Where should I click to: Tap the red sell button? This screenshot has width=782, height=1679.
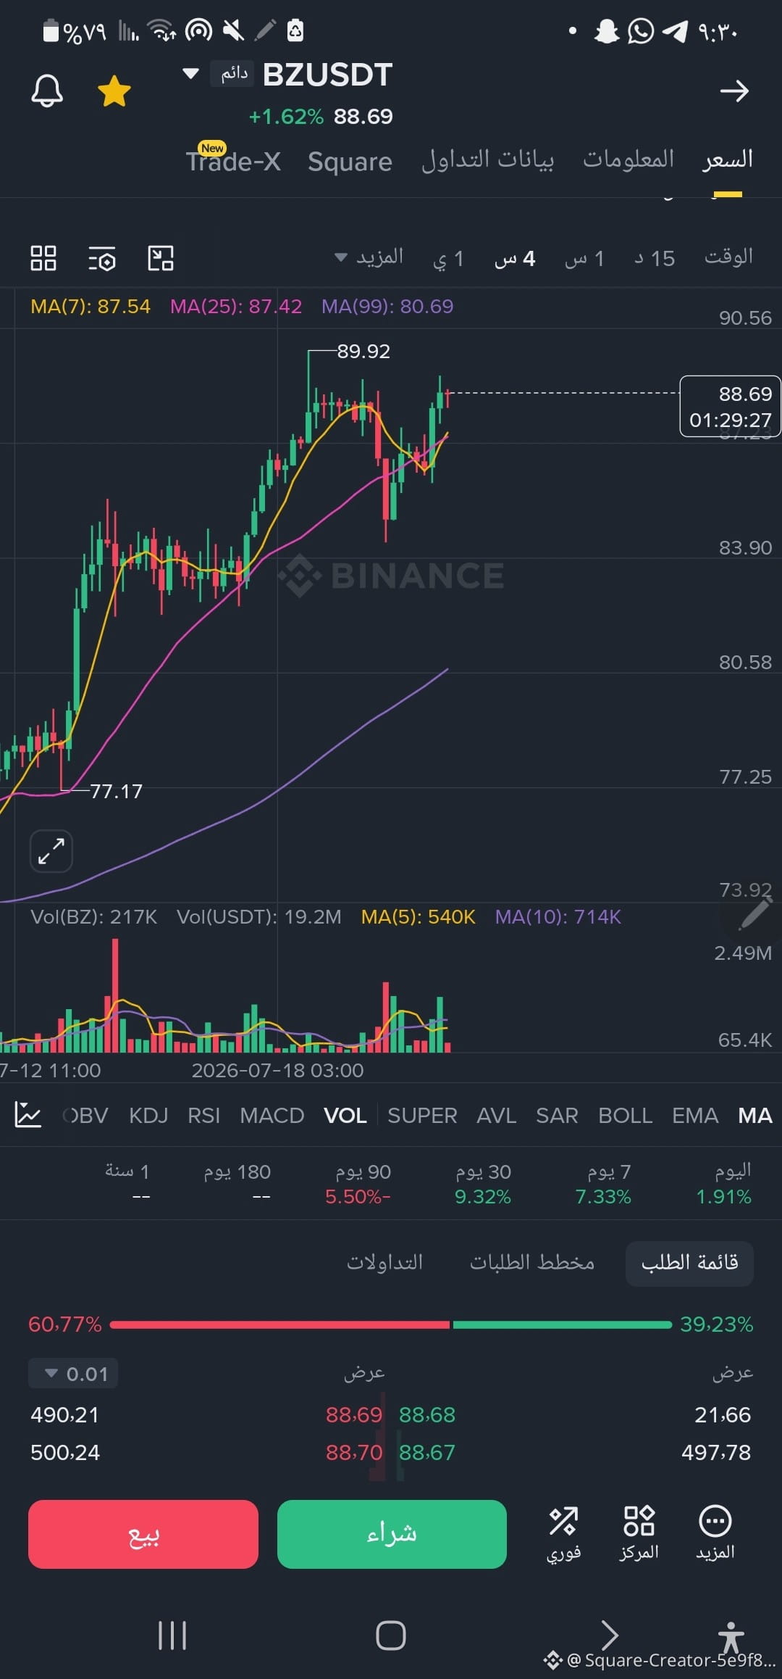pyautogui.click(x=143, y=1534)
